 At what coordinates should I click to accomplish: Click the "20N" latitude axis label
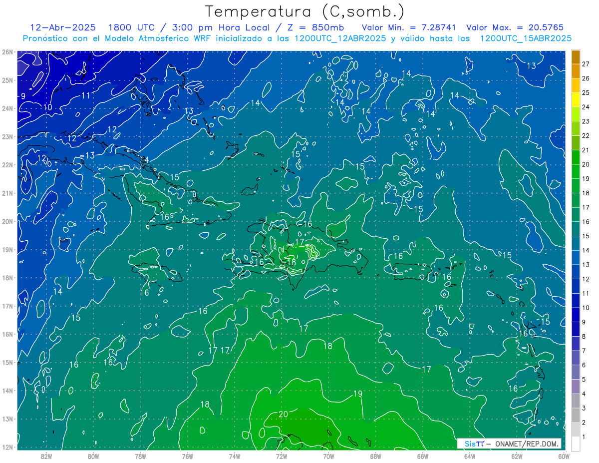pos(7,221)
